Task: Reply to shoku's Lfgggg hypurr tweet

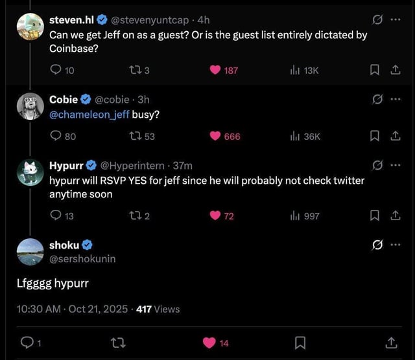Action: pos(27,342)
